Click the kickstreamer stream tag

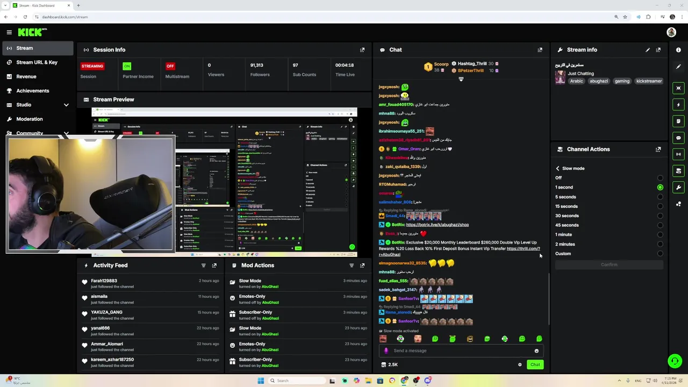click(x=649, y=81)
